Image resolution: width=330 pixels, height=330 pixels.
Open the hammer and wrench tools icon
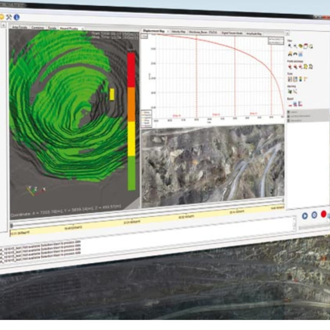click(x=9, y=17)
